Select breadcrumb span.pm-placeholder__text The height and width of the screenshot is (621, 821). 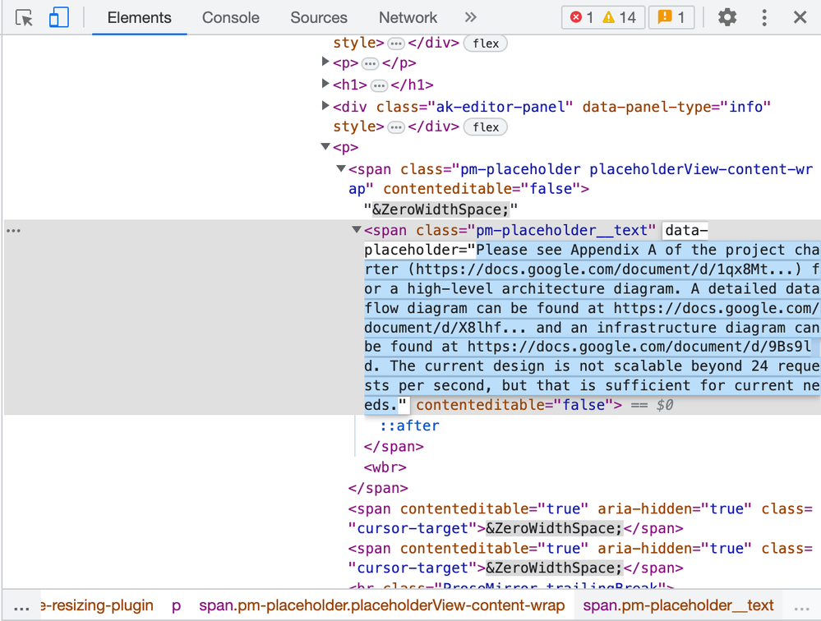(x=678, y=605)
